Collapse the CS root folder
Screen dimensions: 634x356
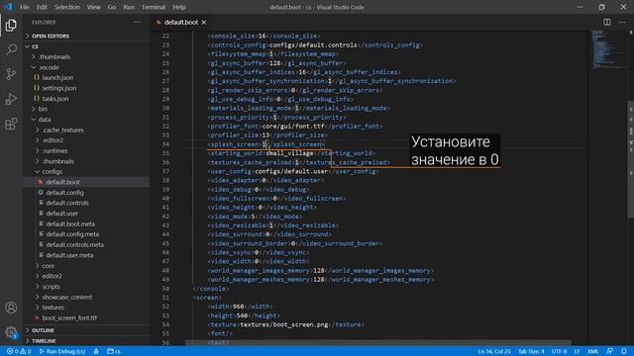tap(86, 46)
